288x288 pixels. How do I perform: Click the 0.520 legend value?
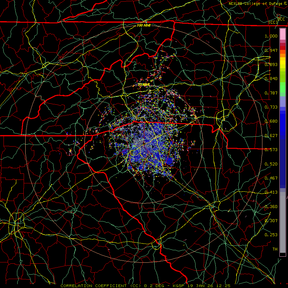[271, 164]
